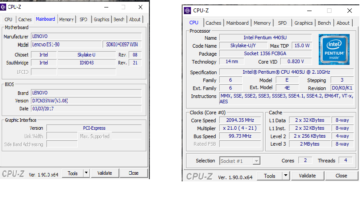
Task: Click Level 3 cache 2 MBytes value
Action: (309, 144)
